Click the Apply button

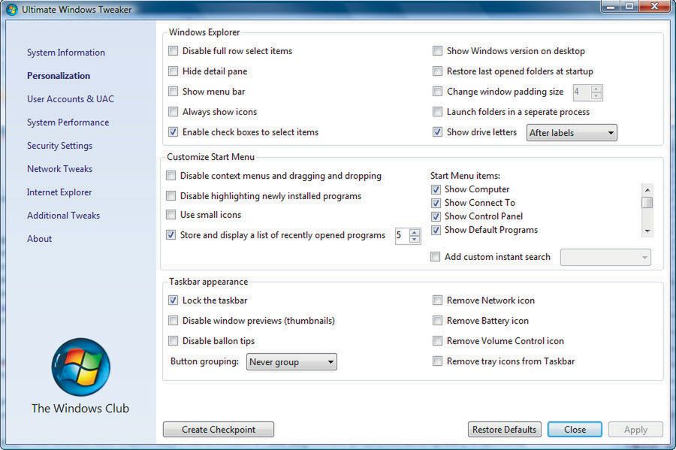(x=635, y=429)
